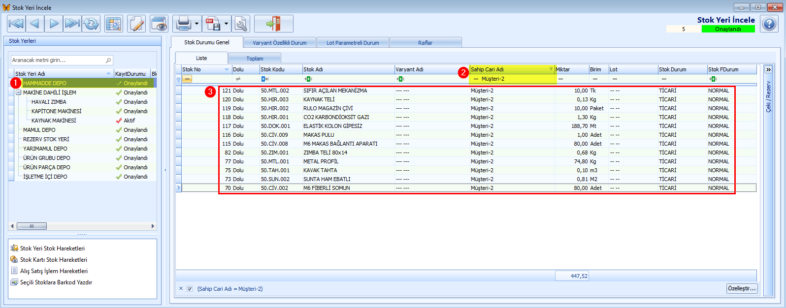Open the vertical Çeki / Rezerv tab
The image size is (786, 308).
coord(768,96)
